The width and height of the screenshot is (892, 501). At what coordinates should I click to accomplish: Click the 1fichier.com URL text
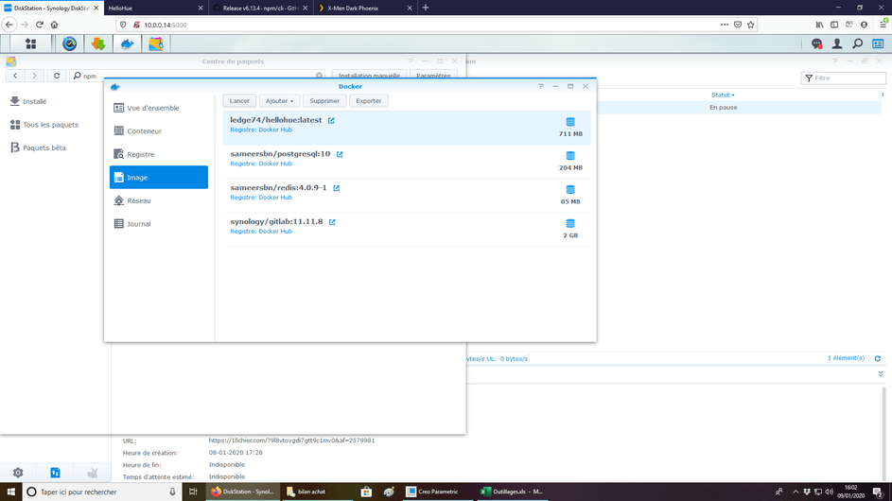291,441
